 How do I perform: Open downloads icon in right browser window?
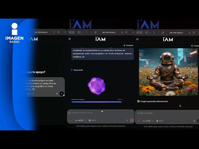[194, 33]
